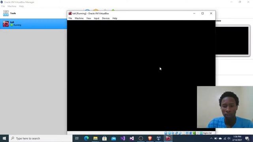Open Devices menu in kali VM window
Image resolution: width=253 pixels, height=142 pixels.
106,19
